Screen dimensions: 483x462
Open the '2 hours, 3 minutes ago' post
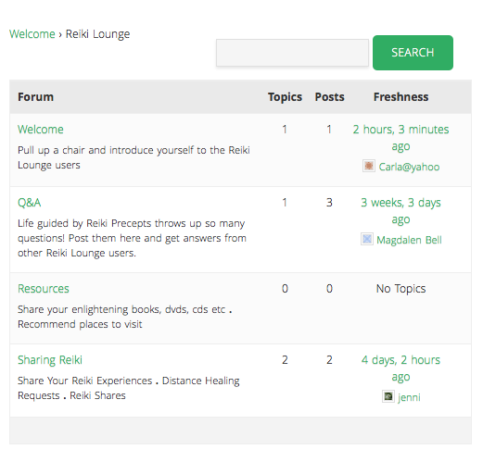[400, 137]
